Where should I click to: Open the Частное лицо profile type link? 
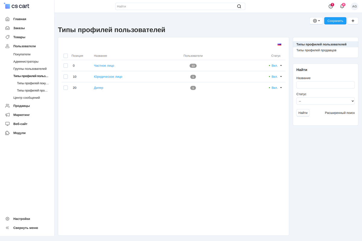click(x=104, y=66)
